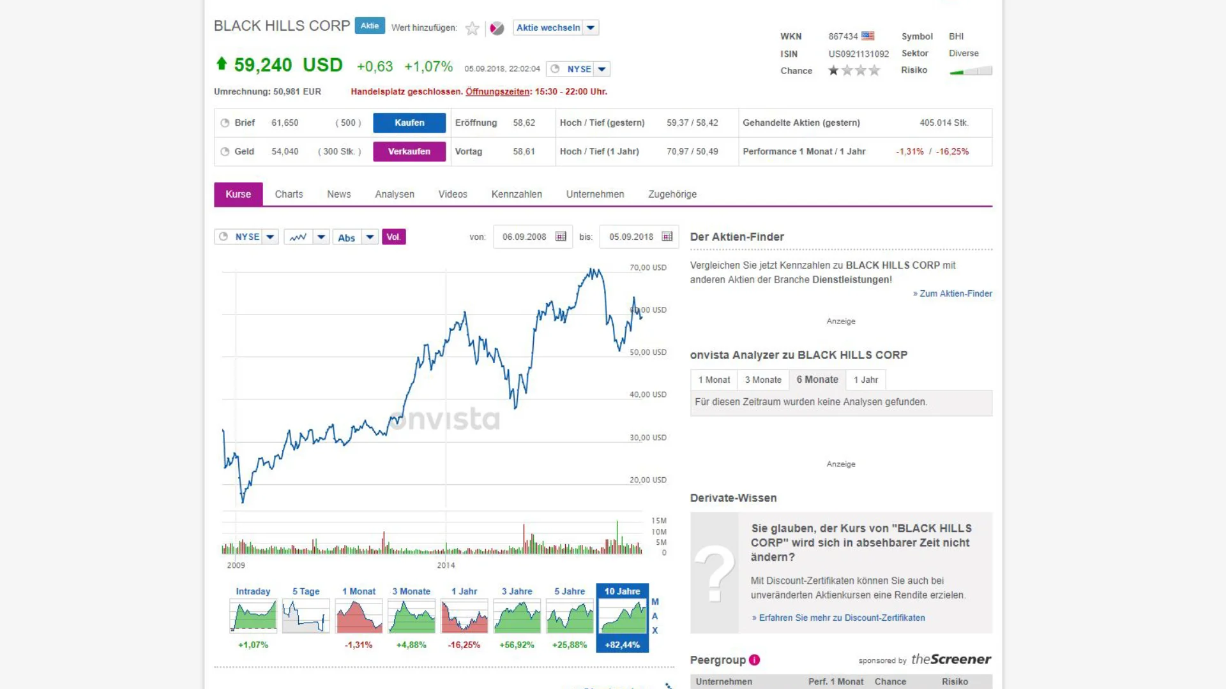The image size is (1226, 689).
Task: Click the theScreener sponsor logo
Action: 951,660
